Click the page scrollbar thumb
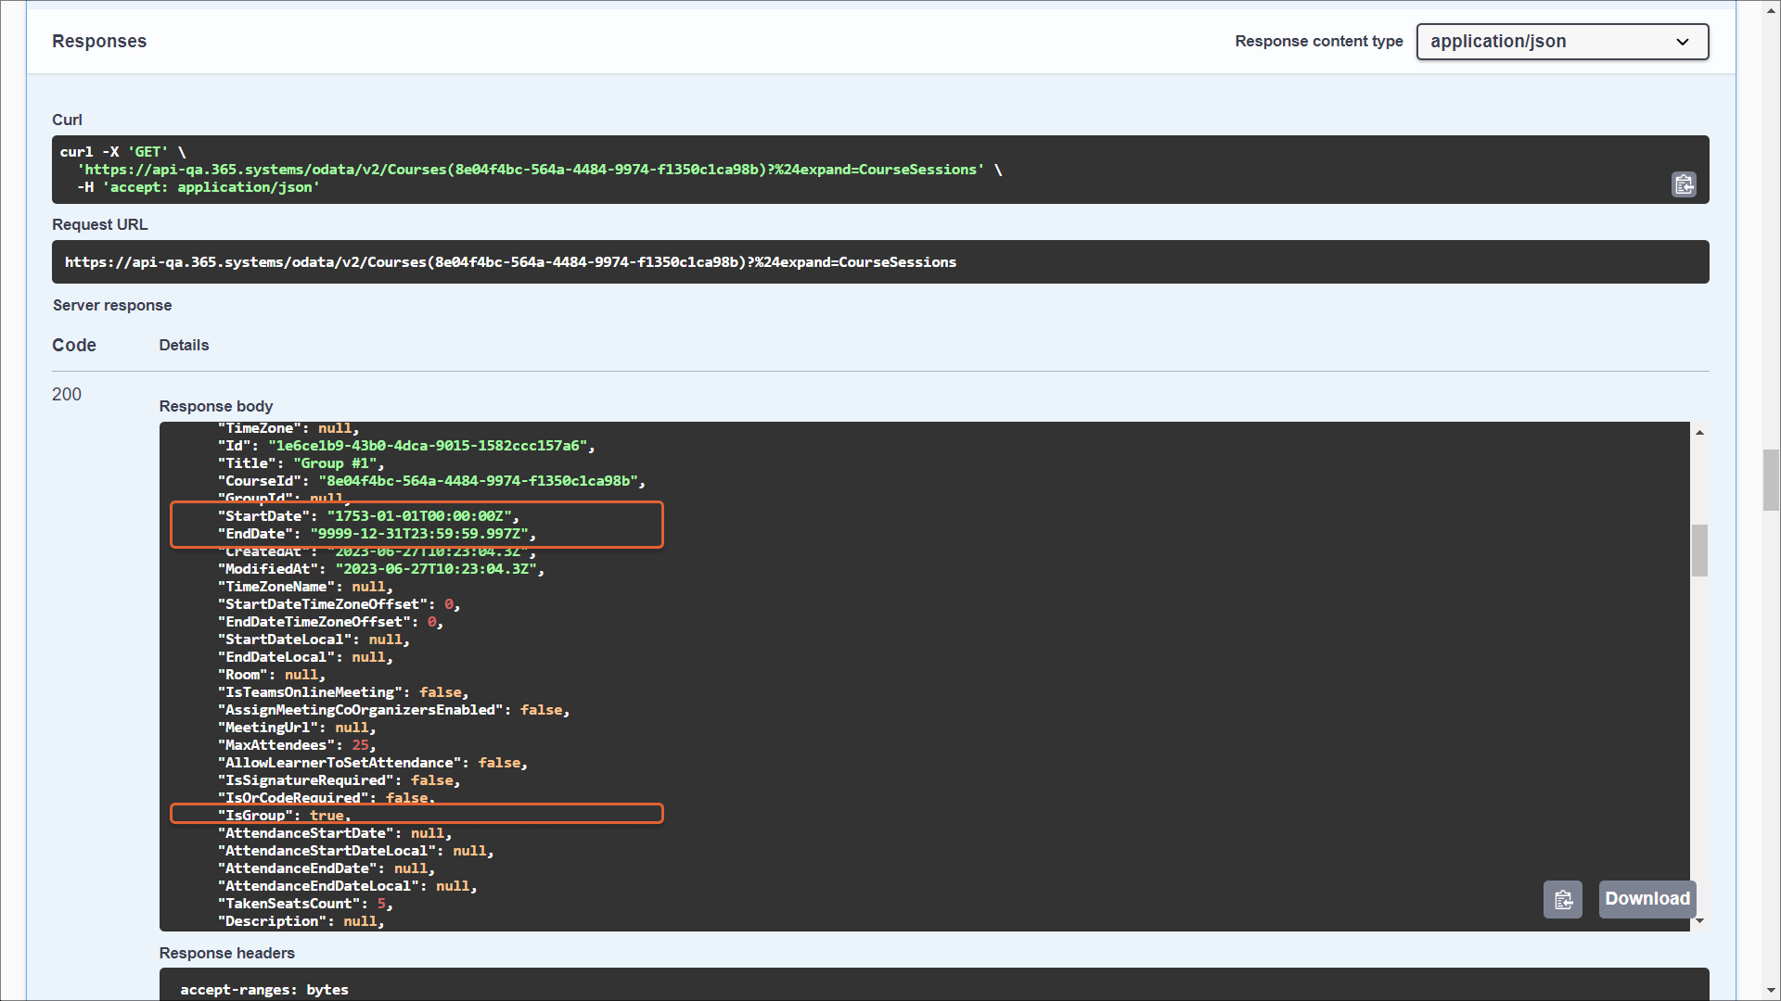 pyautogui.click(x=1771, y=479)
